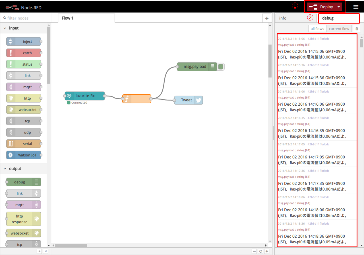Add a new flow tab with plus
The image size is (364, 255).
click(x=267, y=18)
